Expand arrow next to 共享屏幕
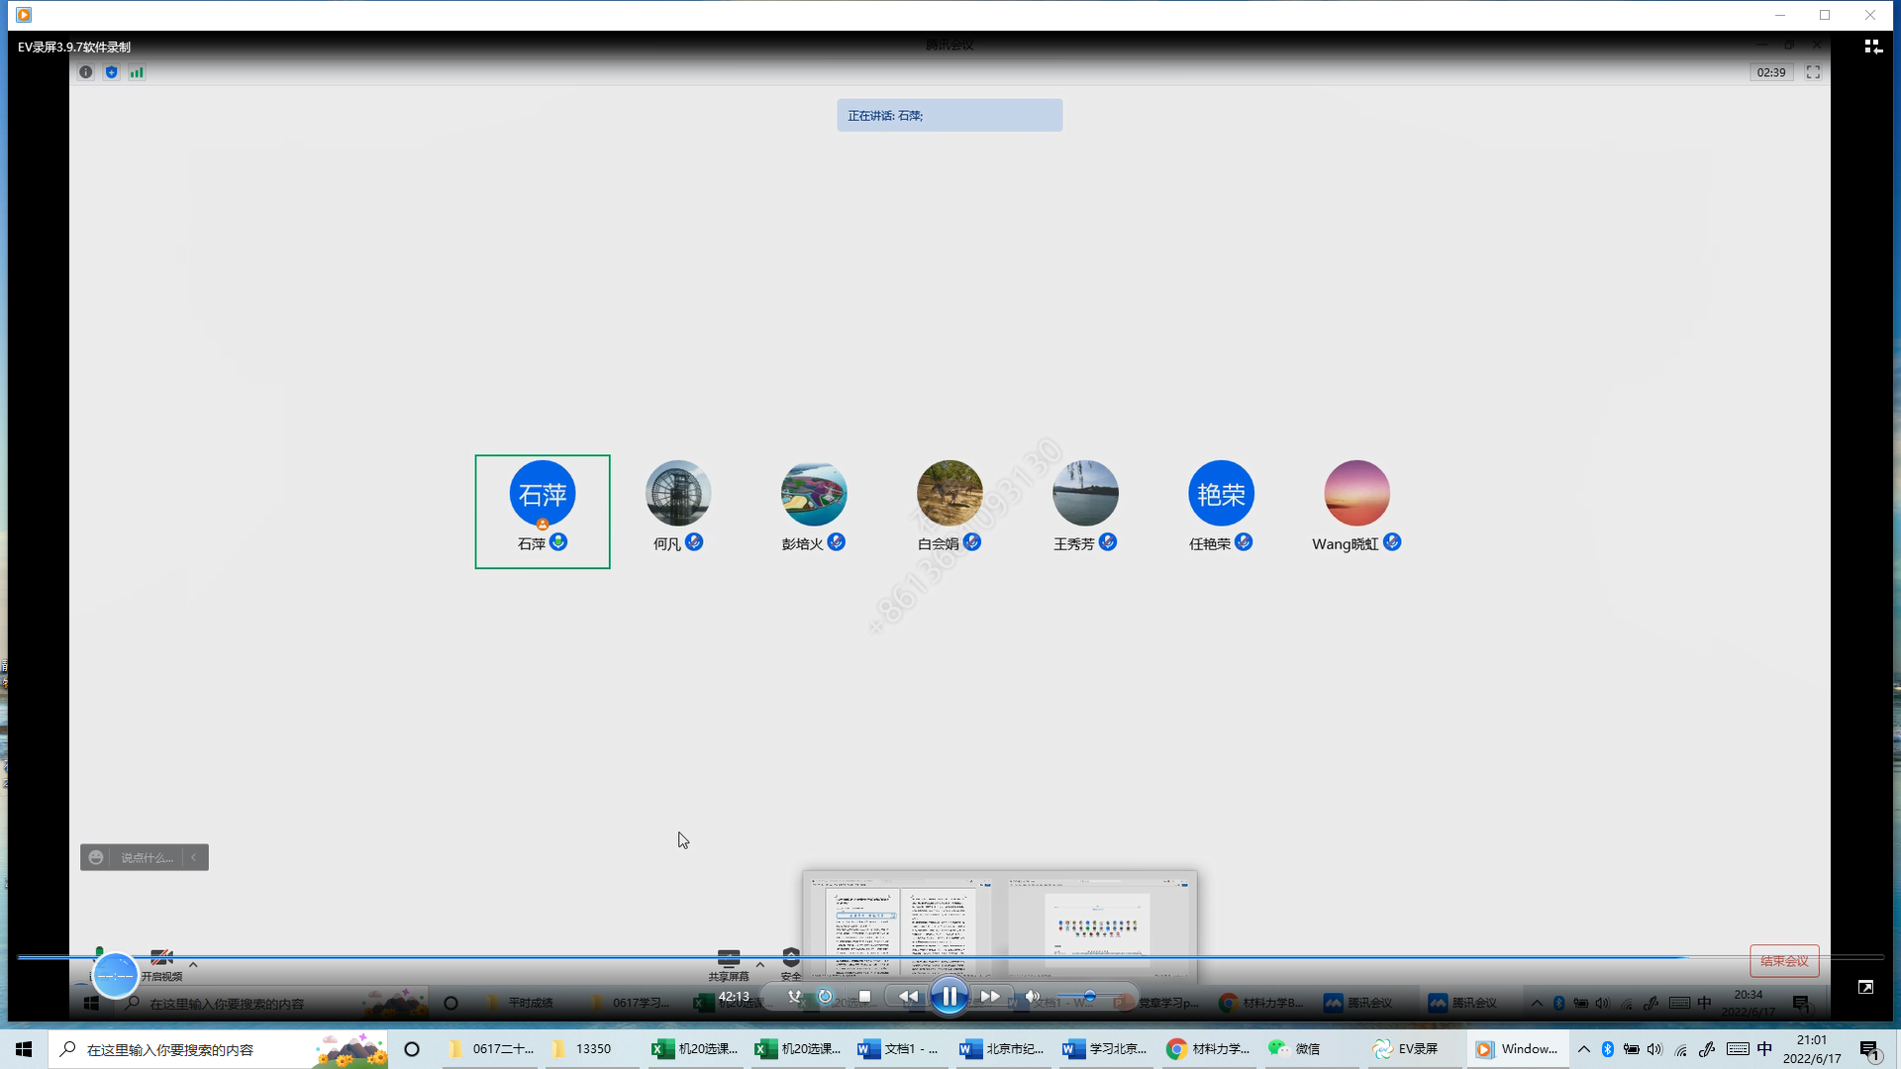The image size is (1901, 1069). [x=759, y=964]
